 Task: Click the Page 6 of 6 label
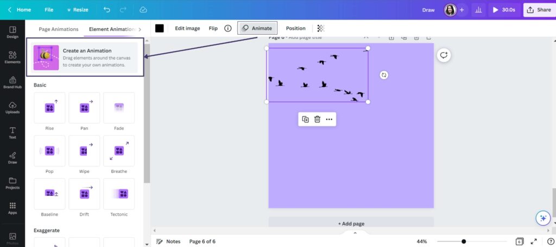pos(202,242)
